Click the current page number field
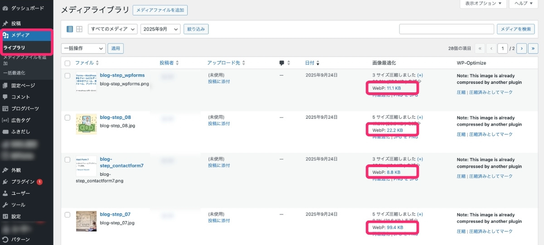 502,48
